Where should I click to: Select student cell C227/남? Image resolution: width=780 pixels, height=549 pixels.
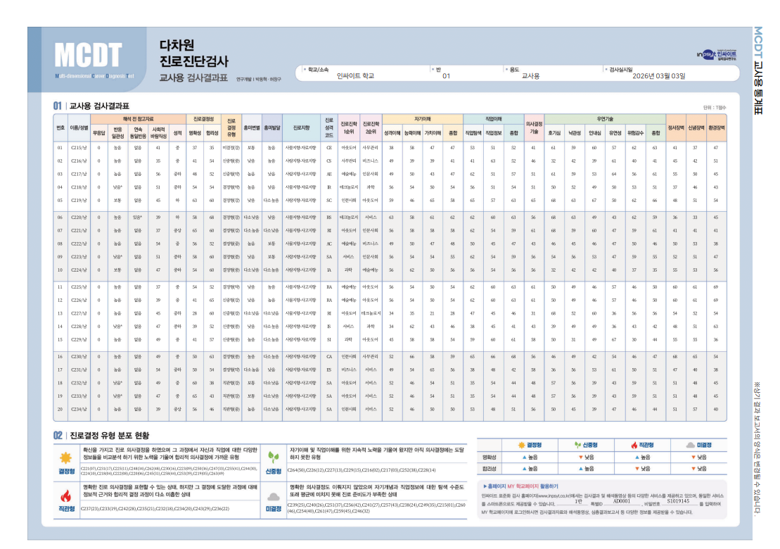(79, 314)
